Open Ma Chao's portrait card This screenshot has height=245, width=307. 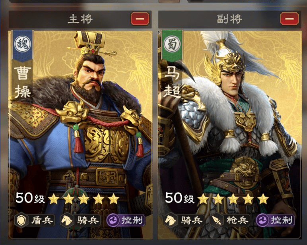click(x=230, y=135)
